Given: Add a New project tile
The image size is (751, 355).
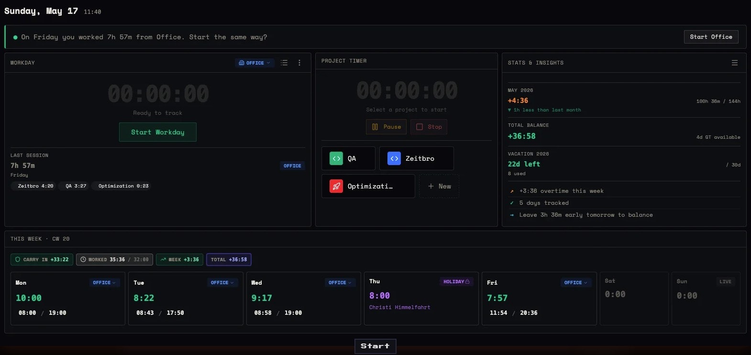Looking at the screenshot, I should 439,186.
